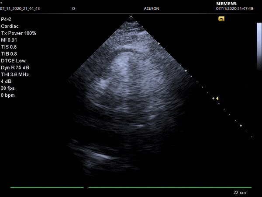Click the Dyn R 75 dB setting
Viewport: 262px width, 197px height.
pos(15,67)
